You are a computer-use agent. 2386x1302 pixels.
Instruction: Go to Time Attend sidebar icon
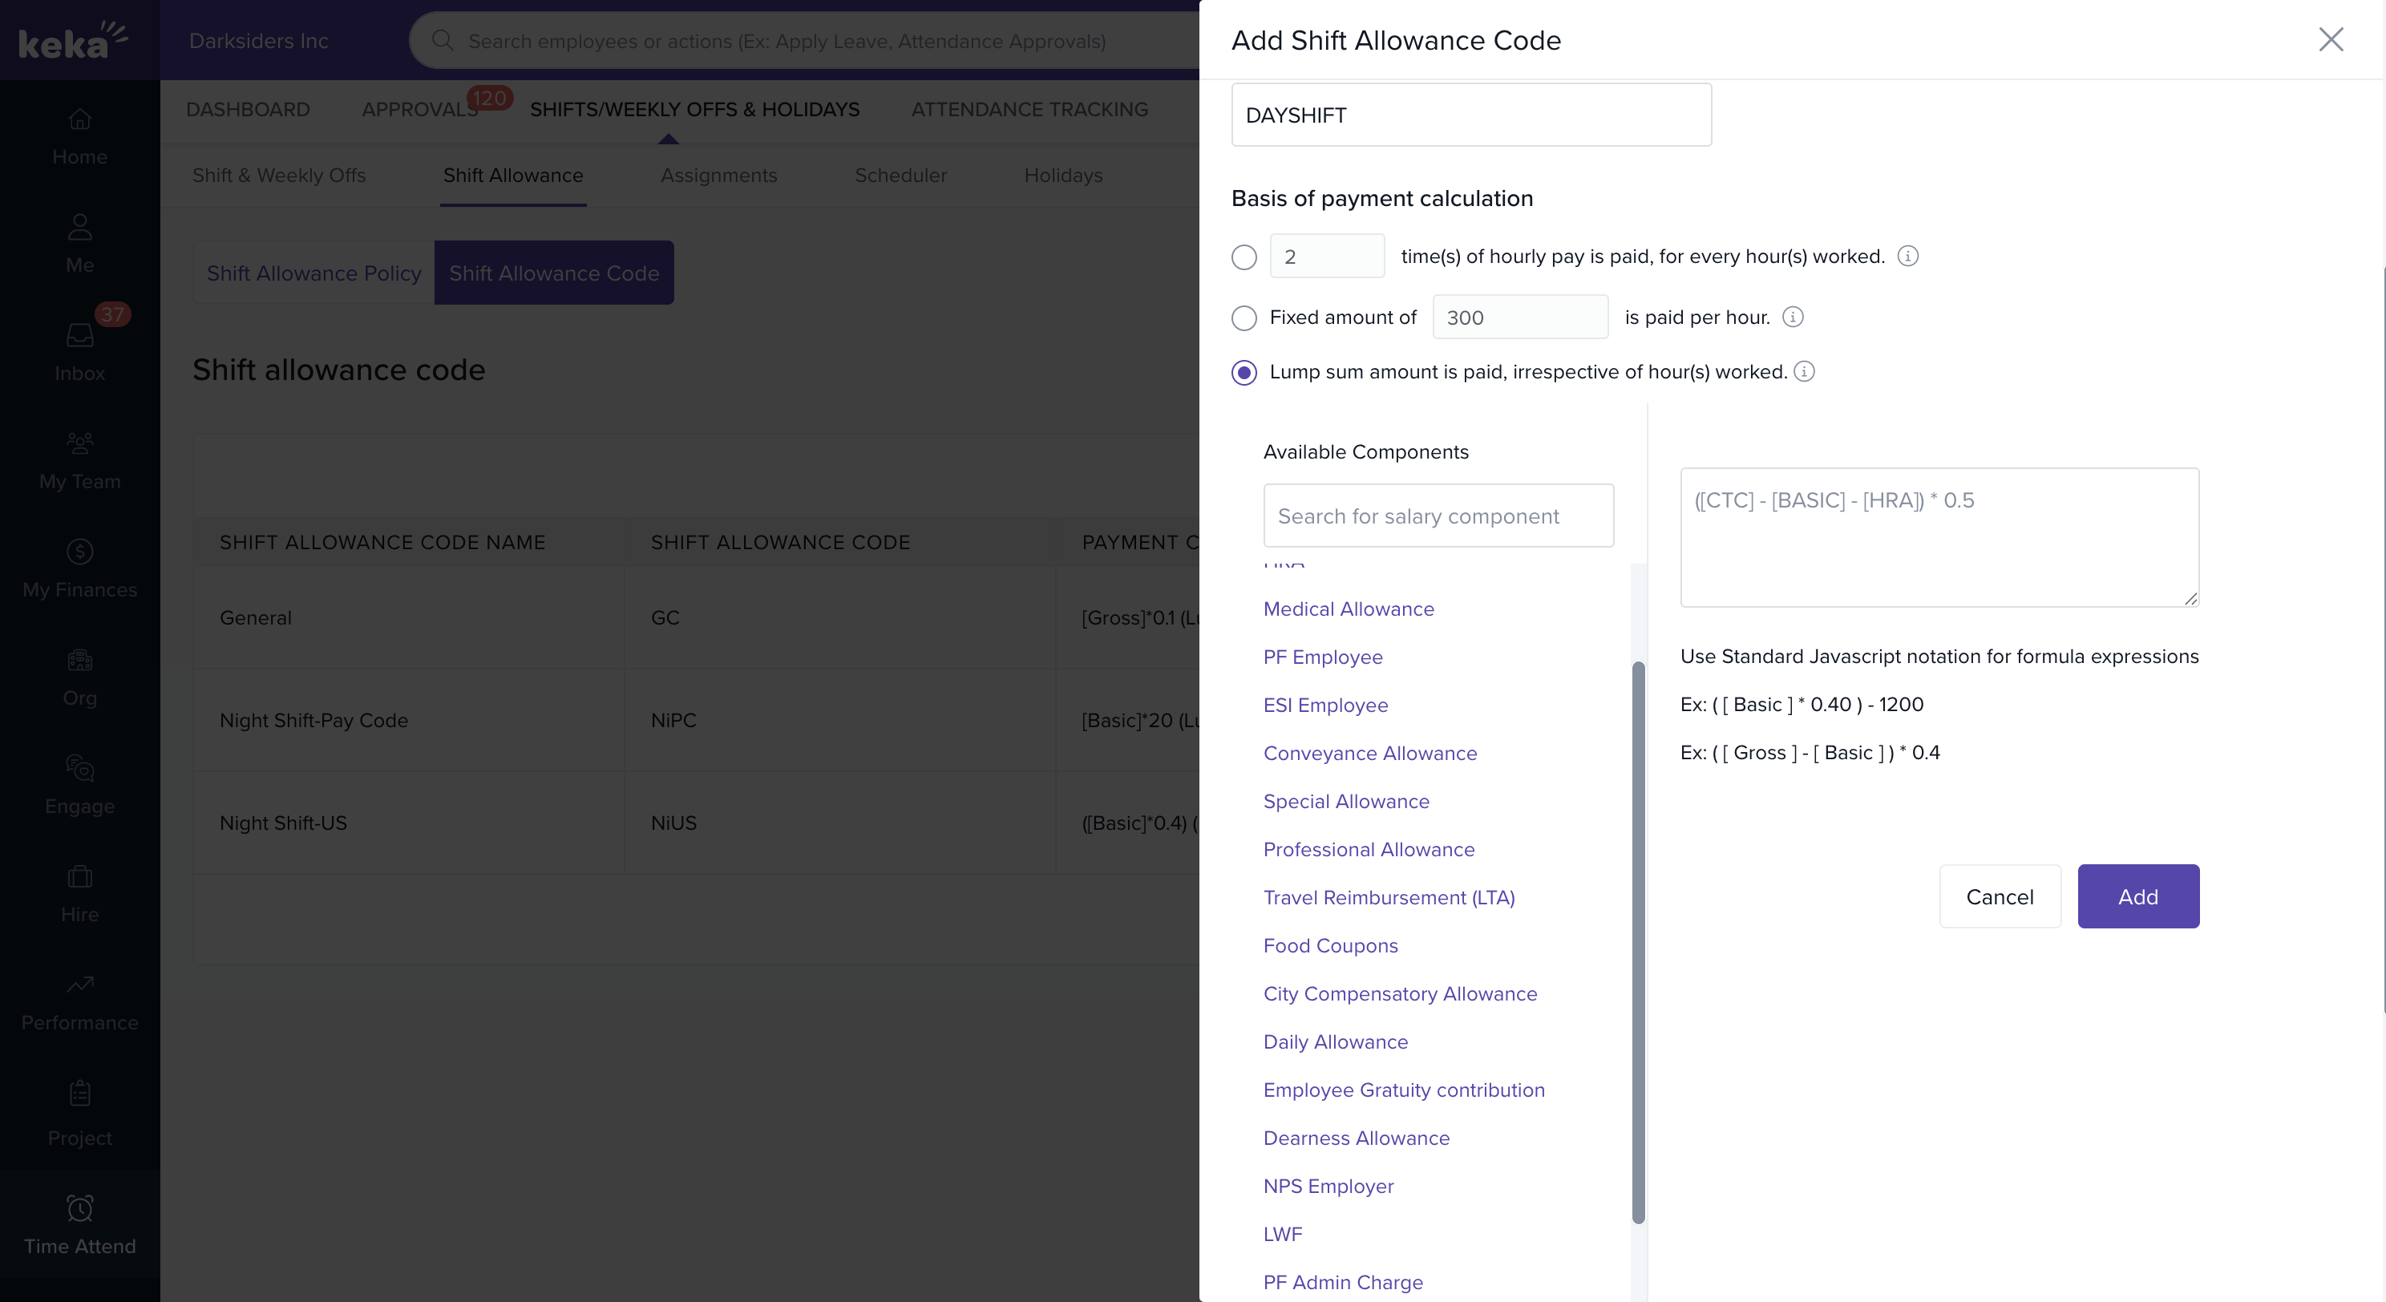[x=79, y=1223]
